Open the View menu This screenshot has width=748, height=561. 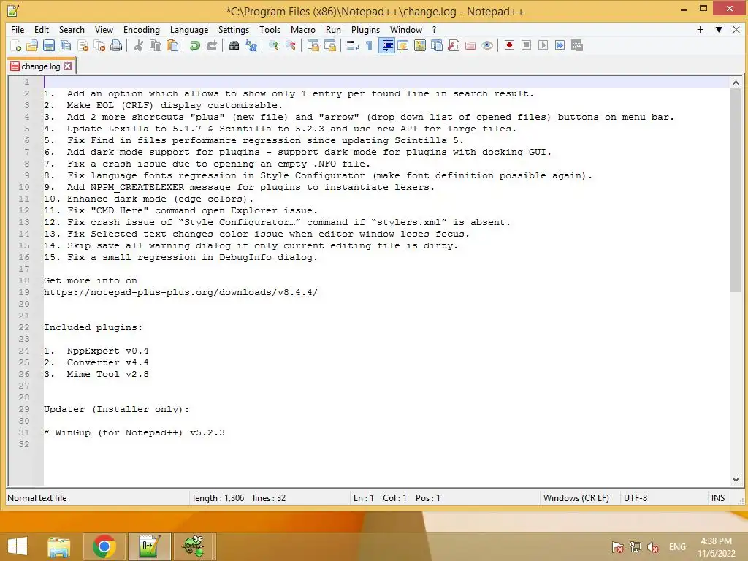pyautogui.click(x=104, y=29)
